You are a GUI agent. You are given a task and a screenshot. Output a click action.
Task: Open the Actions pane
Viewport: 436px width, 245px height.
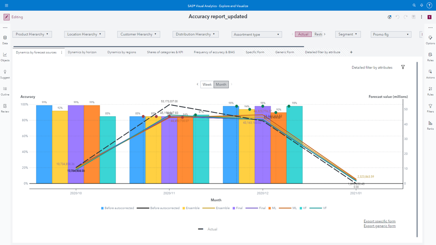point(431,74)
